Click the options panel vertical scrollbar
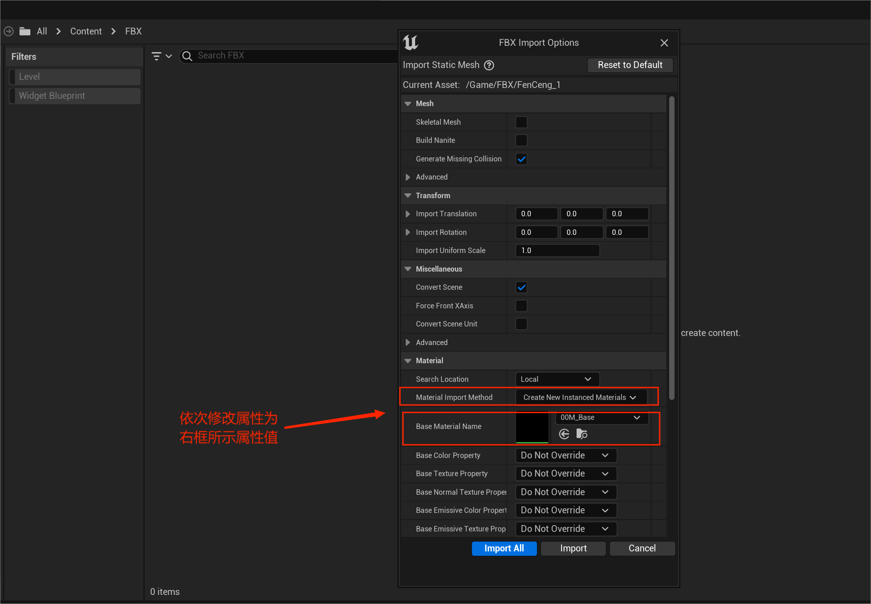Image resolution: width=871 pixels, height=604 pixels. click(671, 248)
